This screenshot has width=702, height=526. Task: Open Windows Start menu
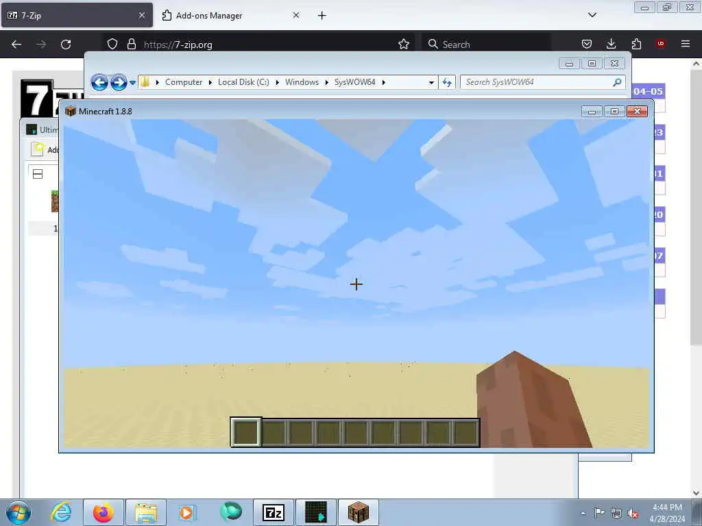[19, 512]
